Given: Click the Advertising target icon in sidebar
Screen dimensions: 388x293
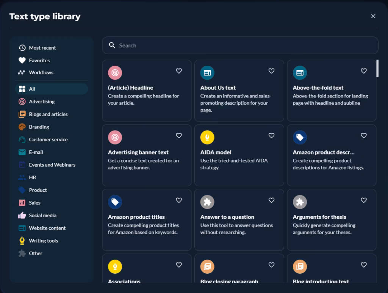Looking at the screenshot, I should (x=22, y=102).
